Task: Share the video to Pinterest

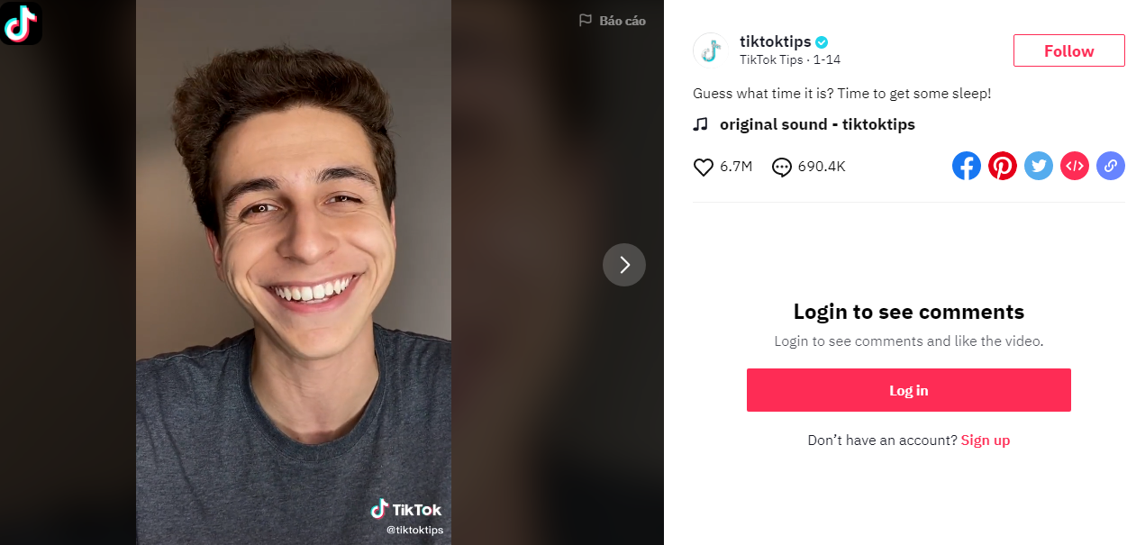Action: [1002, 166]
